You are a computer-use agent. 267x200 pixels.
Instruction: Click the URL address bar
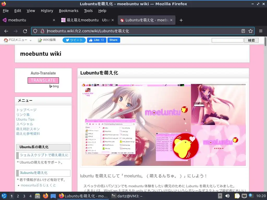coord(143,31)
